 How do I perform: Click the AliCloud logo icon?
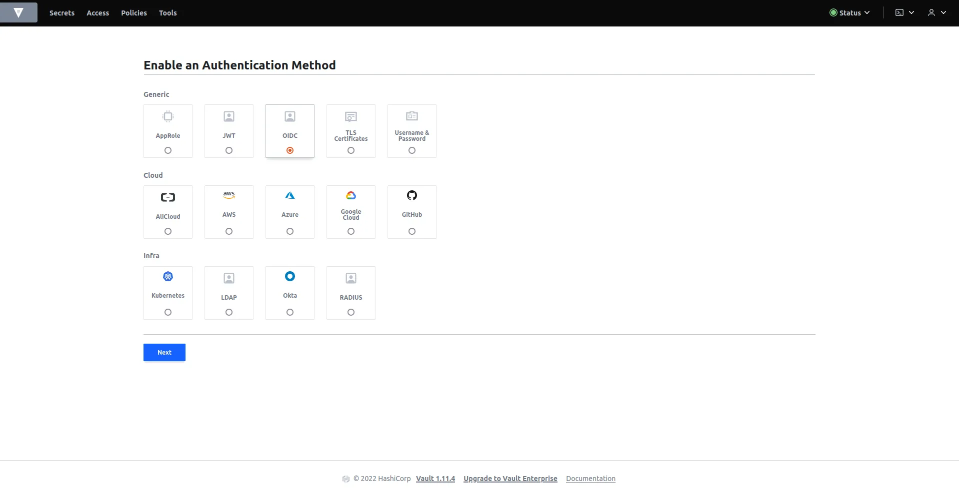coord(168,197)
